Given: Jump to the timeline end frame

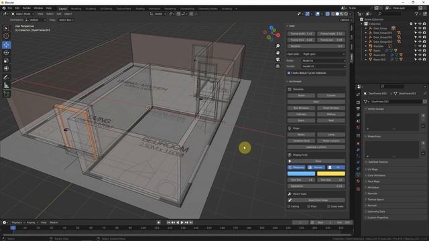Looking at the screenshot, I should coord(191,222).
